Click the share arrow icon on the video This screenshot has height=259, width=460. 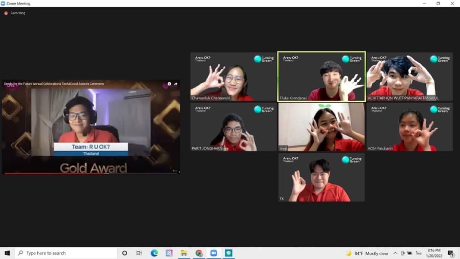pyautogui.click(x=175, y=84)
